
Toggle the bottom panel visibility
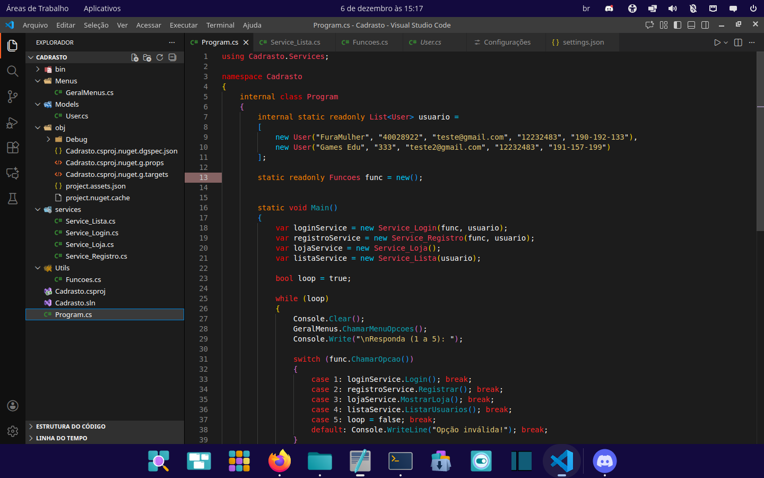click(x=691, y=25)
